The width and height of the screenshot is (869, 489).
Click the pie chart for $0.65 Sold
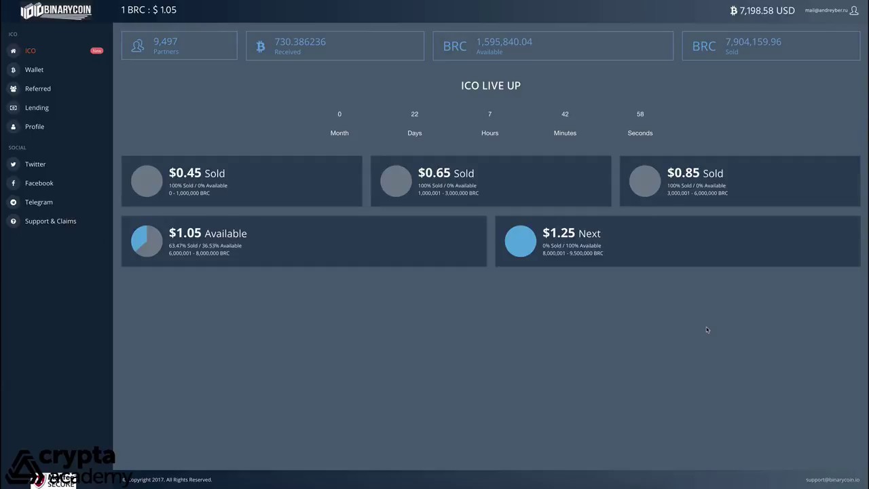pos(396,181)
